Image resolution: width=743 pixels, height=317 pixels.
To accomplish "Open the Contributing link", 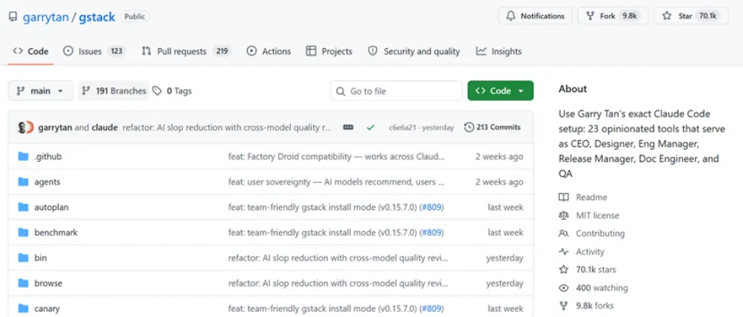I will click(x=600, y=234).
